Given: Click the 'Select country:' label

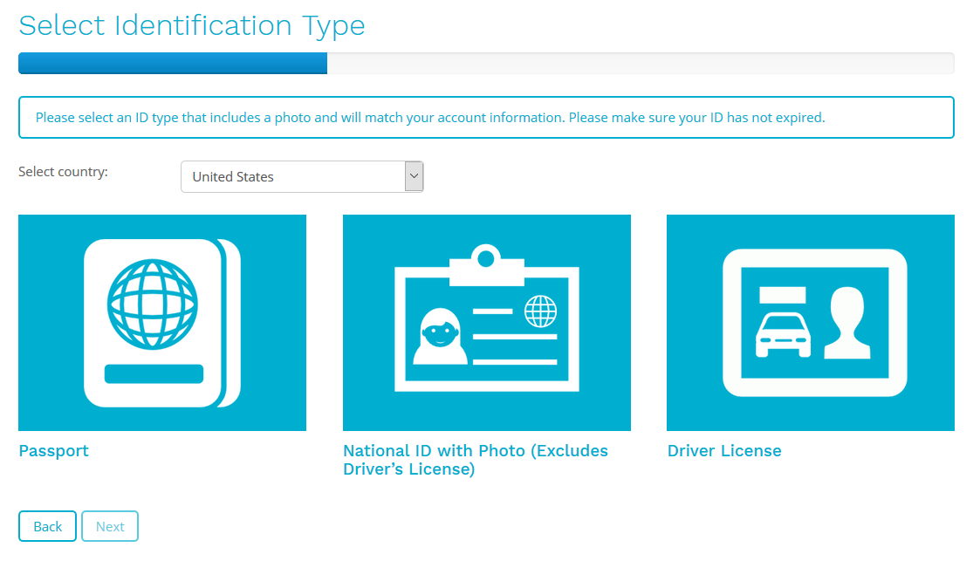Looking at the screenshot, I should point(63,172).
